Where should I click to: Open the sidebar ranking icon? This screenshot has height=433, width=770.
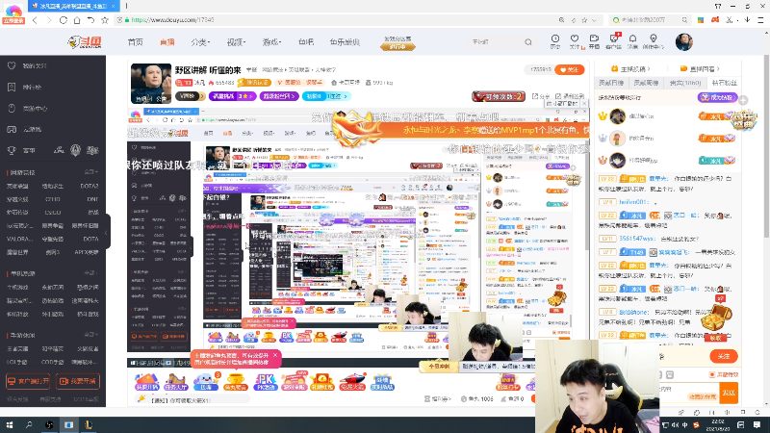[x=12, y=87]
